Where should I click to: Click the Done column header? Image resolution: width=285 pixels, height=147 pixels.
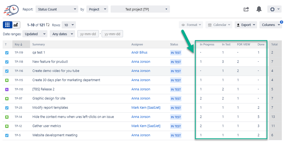261,44
